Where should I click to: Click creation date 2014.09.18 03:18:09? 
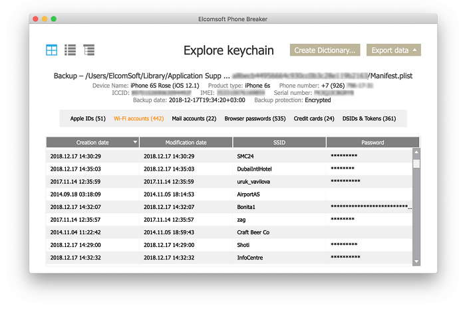click(76, 194)
